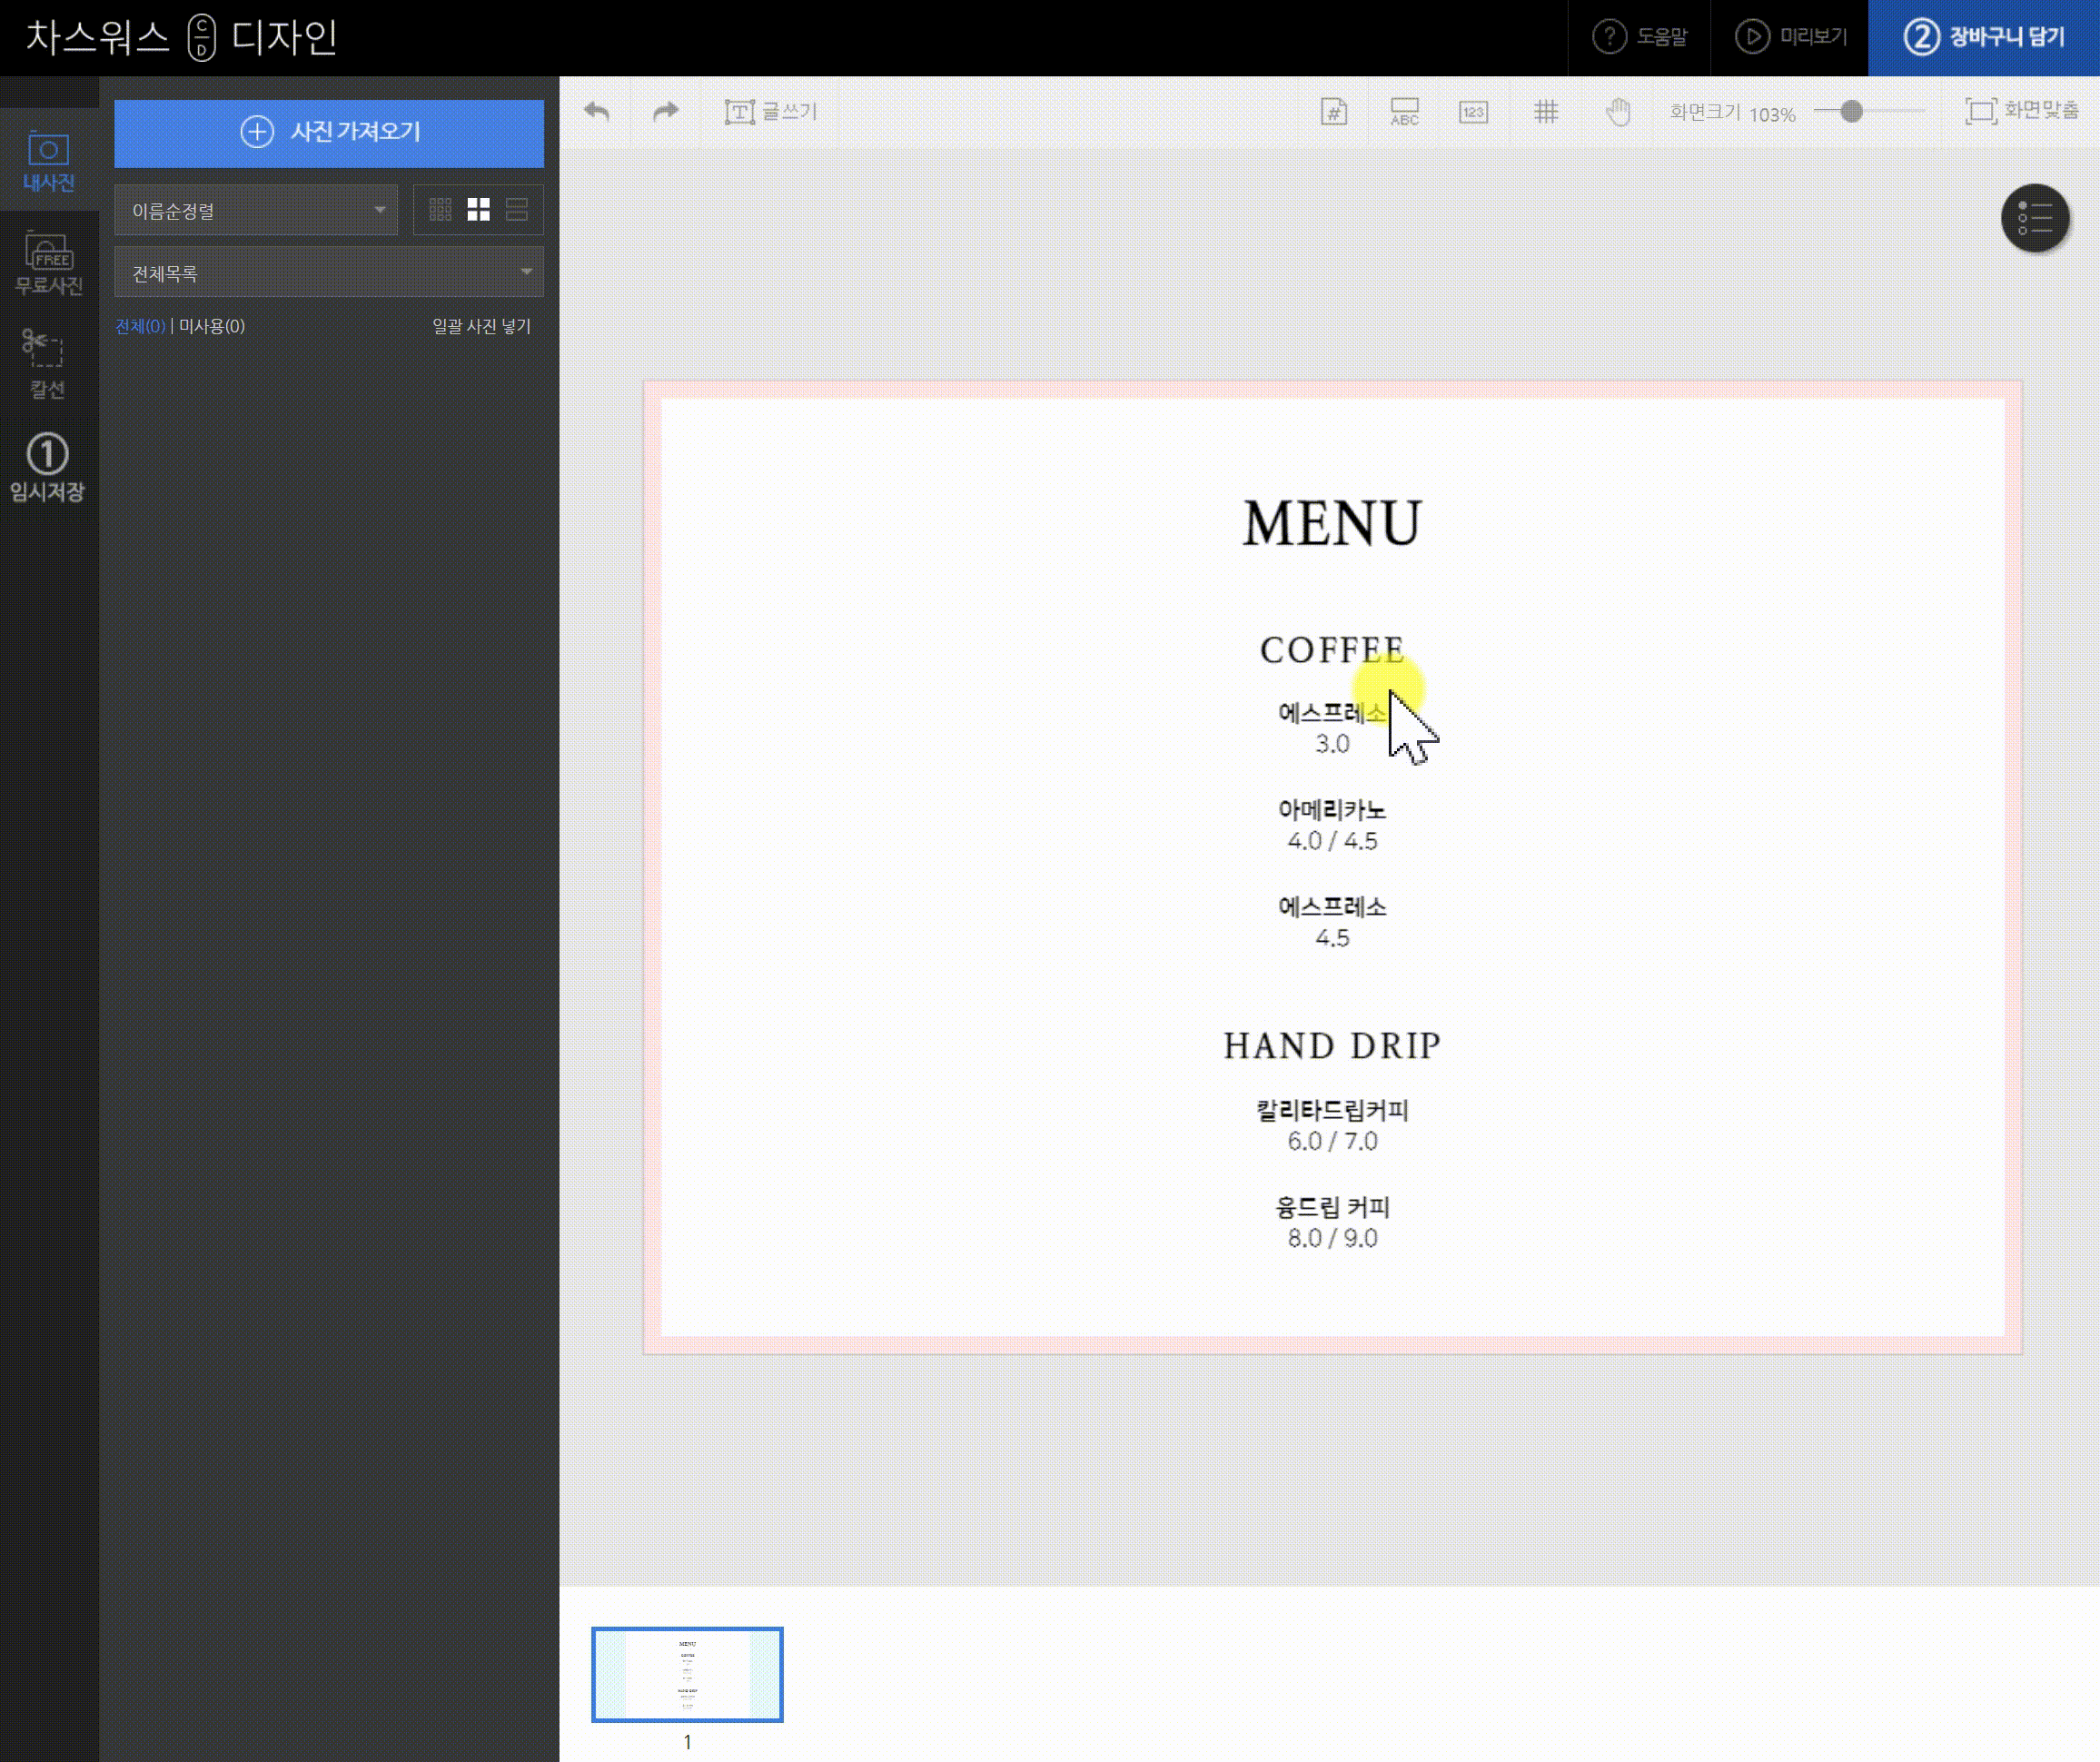Image resolution: width=2100 pixels, height=1762 pixels.
Task: Select the 융드립 커피 item
Action: click(1332, 1207)
